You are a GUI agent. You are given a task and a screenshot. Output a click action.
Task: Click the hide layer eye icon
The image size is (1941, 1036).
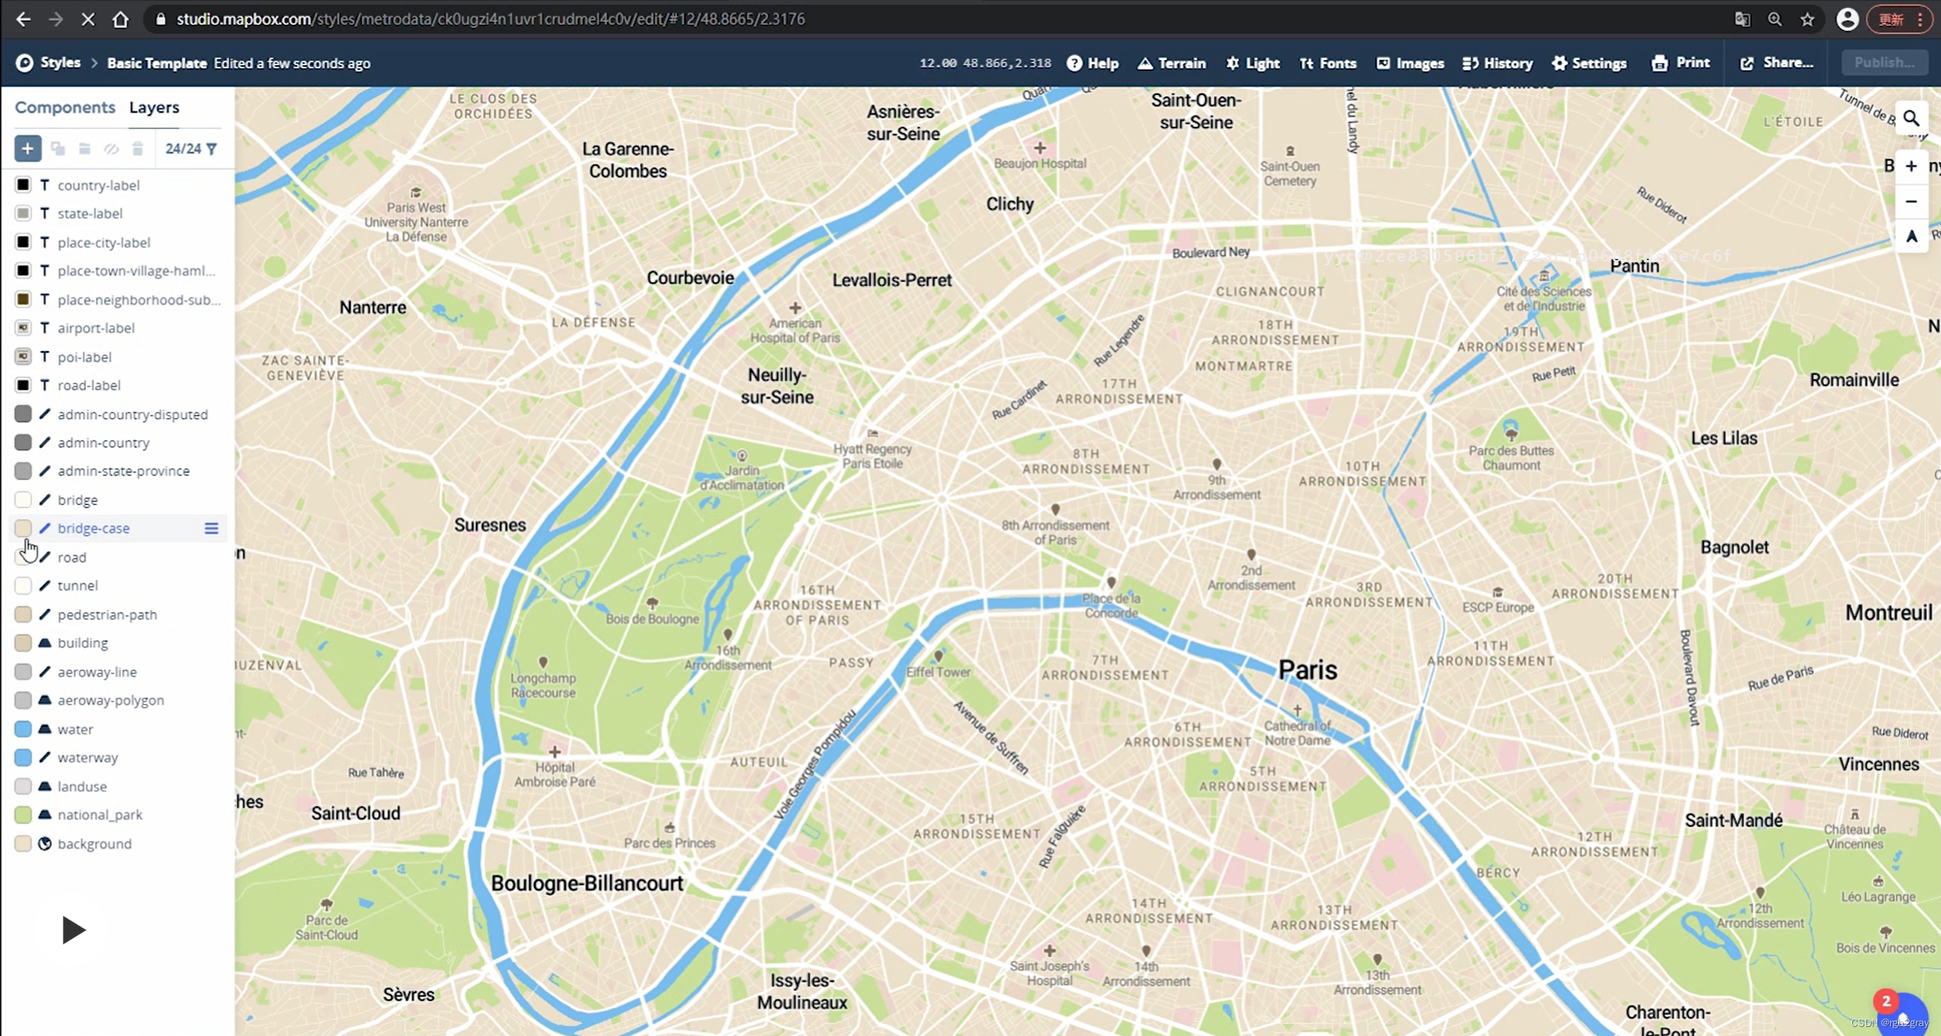111,149
